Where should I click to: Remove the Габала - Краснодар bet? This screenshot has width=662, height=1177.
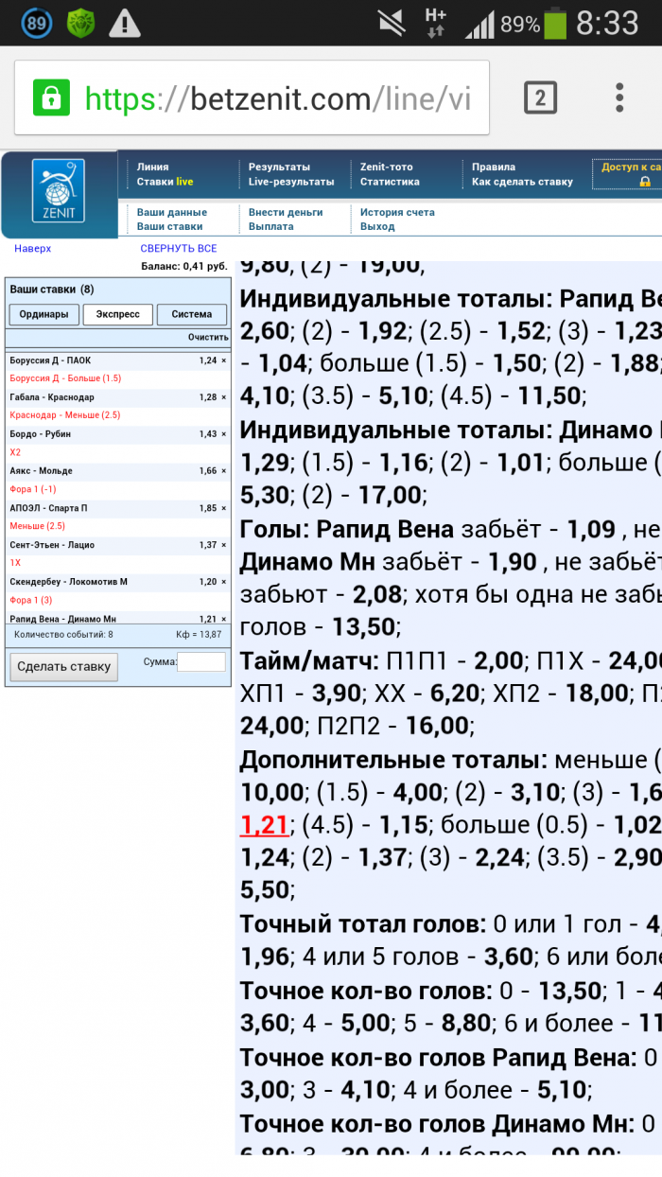(224, 397)
